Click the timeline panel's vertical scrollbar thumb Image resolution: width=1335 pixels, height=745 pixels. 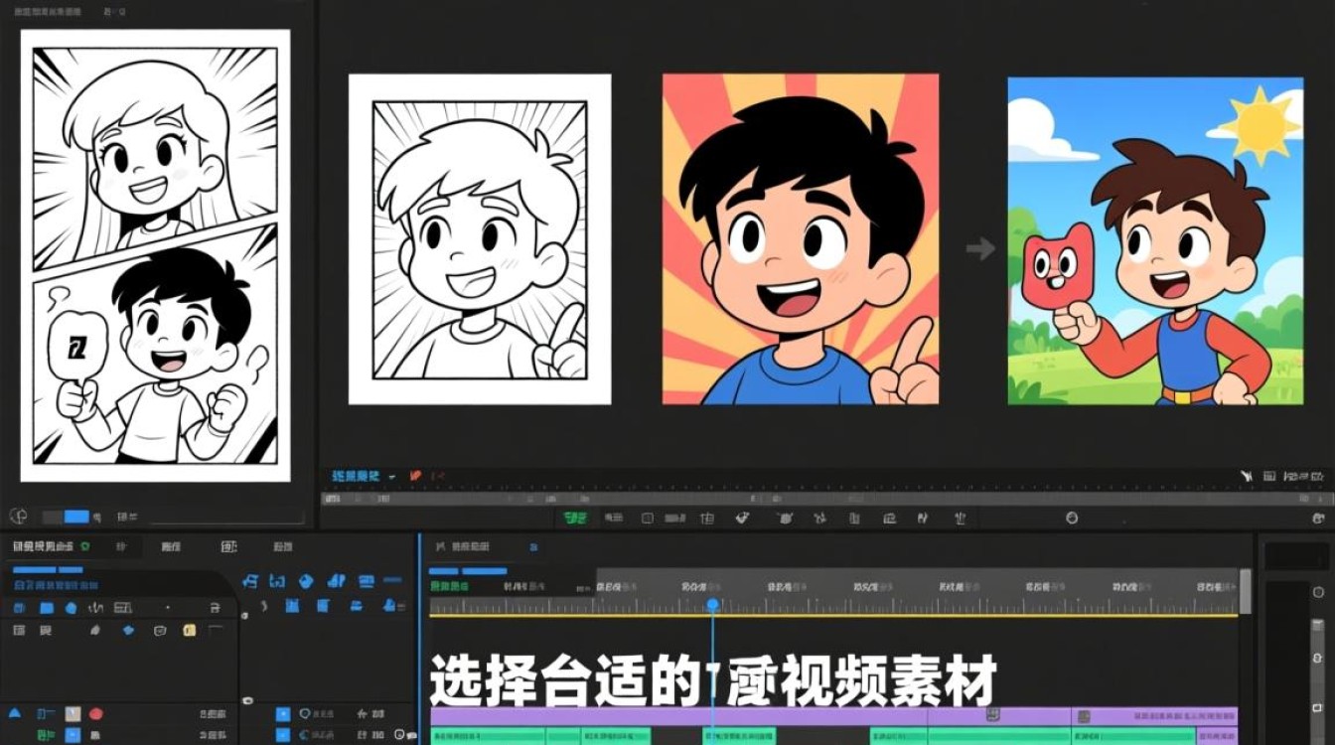tap(1246, 591)
